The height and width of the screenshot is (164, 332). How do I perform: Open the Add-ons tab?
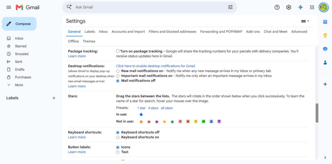pyautogui.click(x=253, y=31)
